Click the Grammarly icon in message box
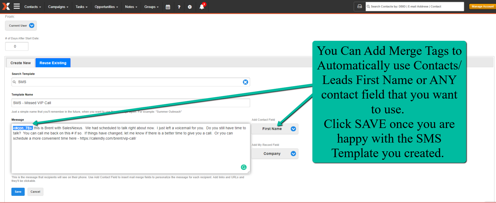The height and width of the screenshot is (203, 496). pyautogui.click(x=243, y=167)
